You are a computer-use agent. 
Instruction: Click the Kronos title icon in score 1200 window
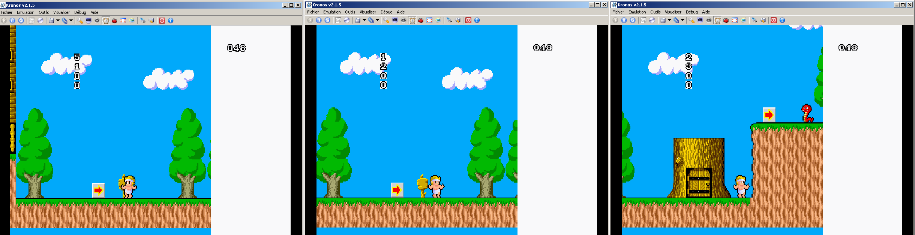point(309,5)
